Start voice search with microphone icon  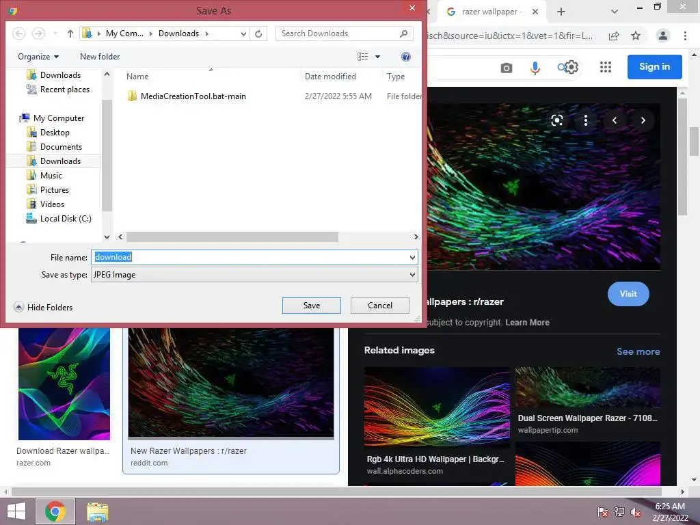535,68
